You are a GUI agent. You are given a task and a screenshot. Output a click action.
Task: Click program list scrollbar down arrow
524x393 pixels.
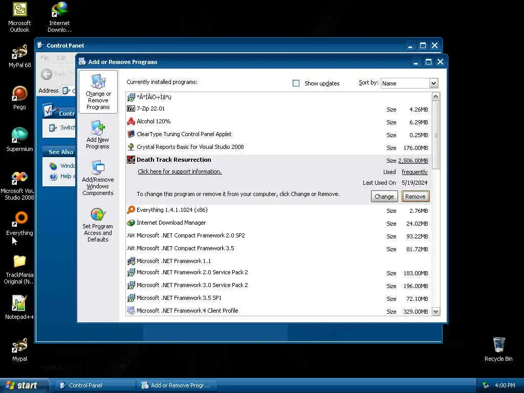pos(436,312)
